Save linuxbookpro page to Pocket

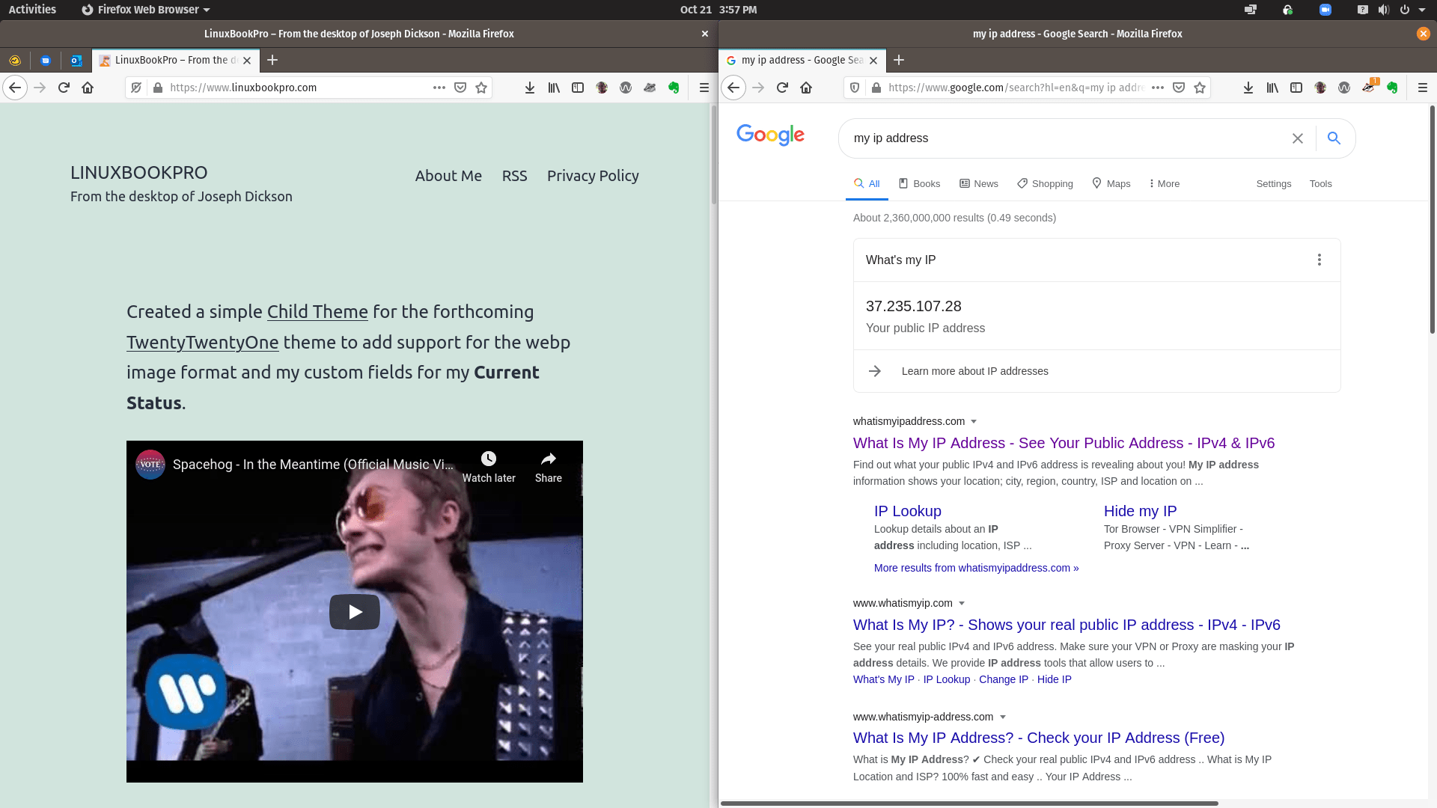click(x=460, y=88)
